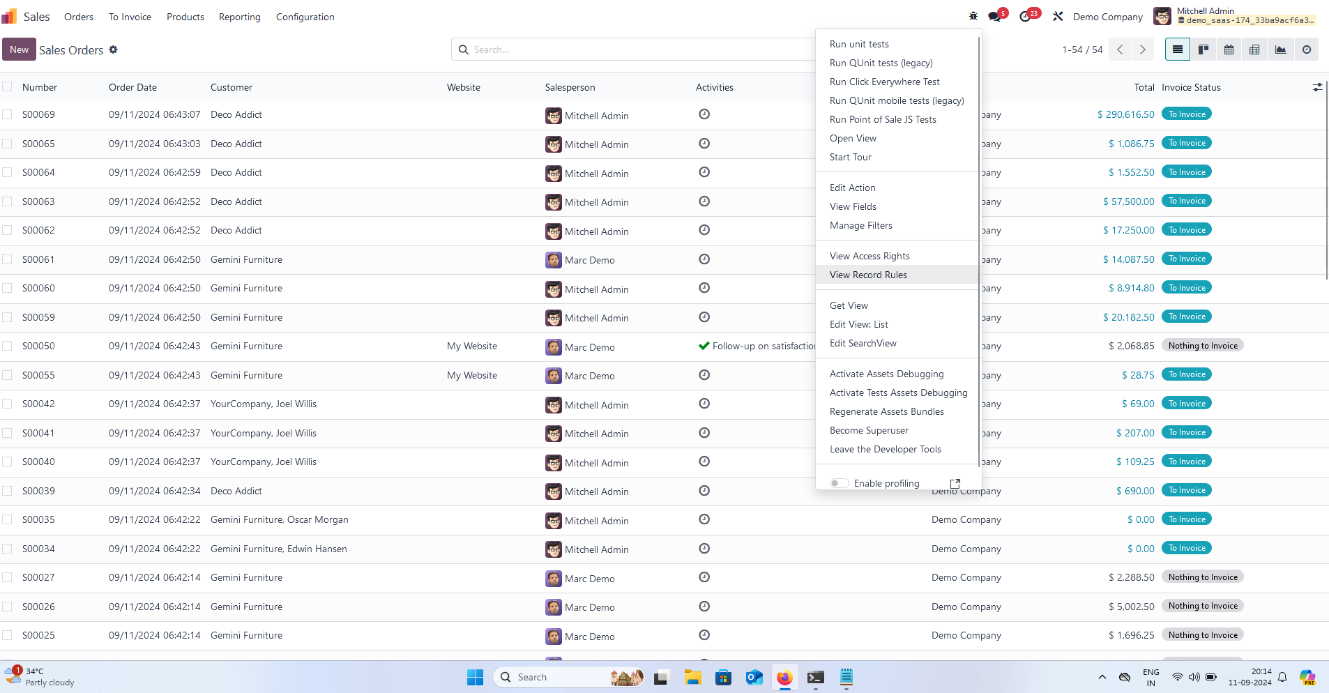Select Leave the Developer Tools
Image resolution: width=1329 pixels, height=693 pixels.
[898, 449]
